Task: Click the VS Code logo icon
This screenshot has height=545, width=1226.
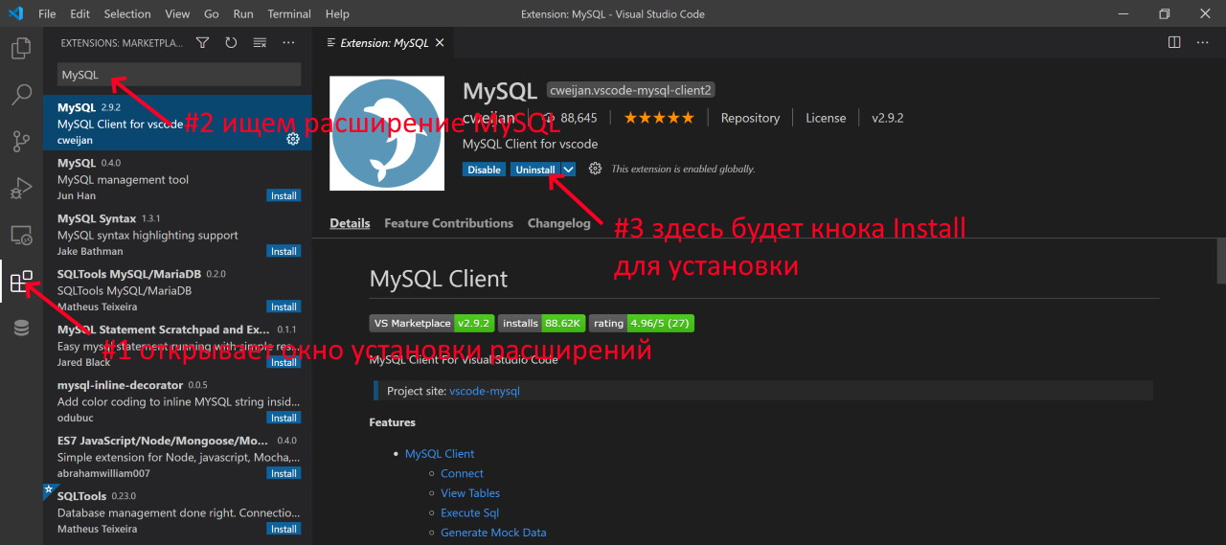Action: pyautogui.click(x=15, y=13)
